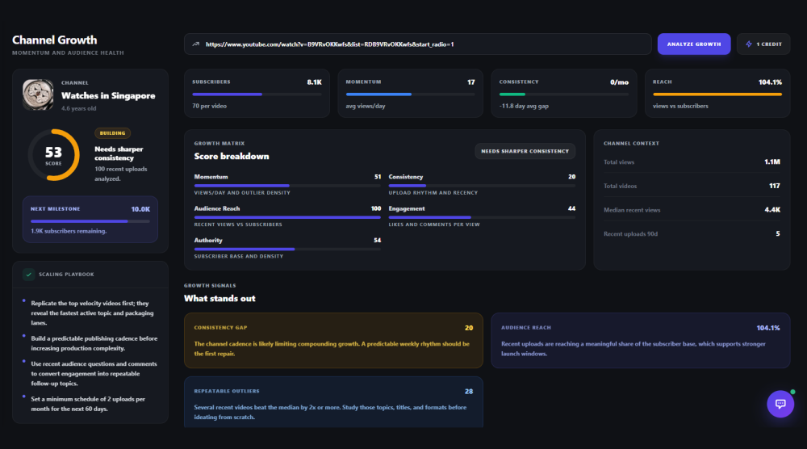Click the Watches in Singapore channel avatar

tap(38, 94)
